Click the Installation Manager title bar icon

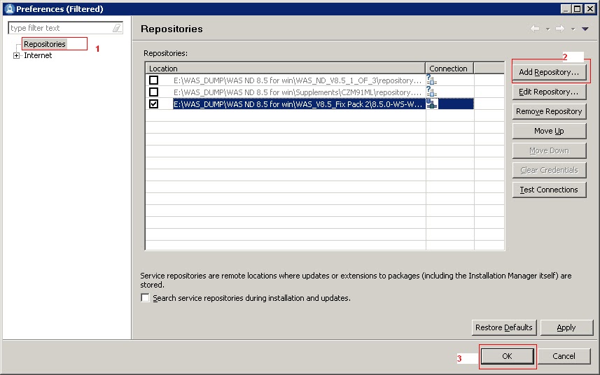(10, 9)
